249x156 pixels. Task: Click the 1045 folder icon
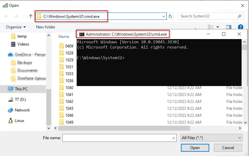click(x=62, y=108)
